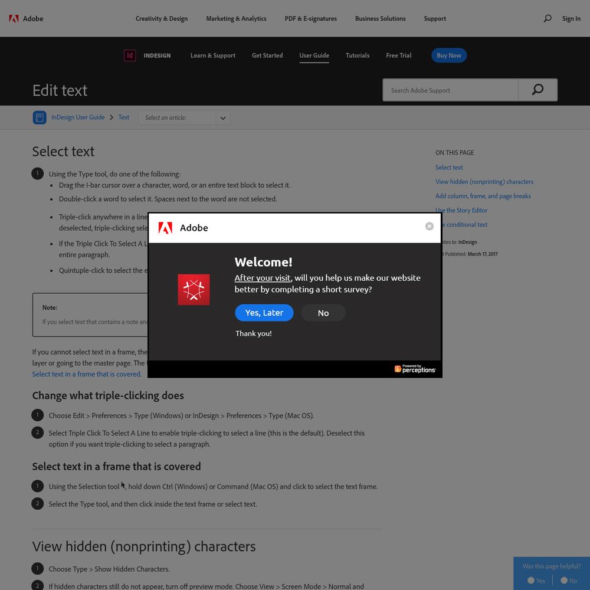590x590 pixels.
Task: Jump to Add column, frame, and page breaks
Action: pyautogui.click(x=483, y=196)
